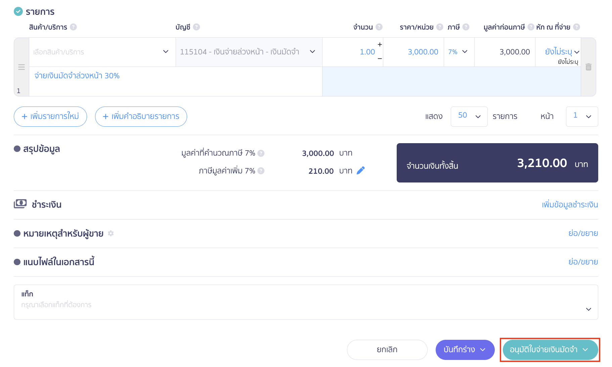Click the เพิ่มข้อมูลชำระเงิน link
The height and width of the screenshot is (367, 612).
click(570, 205)
